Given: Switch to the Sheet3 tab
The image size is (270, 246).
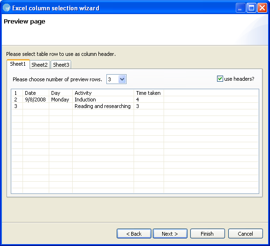Looking at the screenshot, I should coord(61,65).
